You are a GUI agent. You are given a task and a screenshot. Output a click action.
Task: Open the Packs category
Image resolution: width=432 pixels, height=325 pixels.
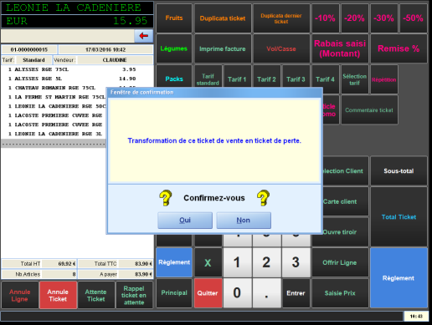pyautogui.click(x=174, y=79)
